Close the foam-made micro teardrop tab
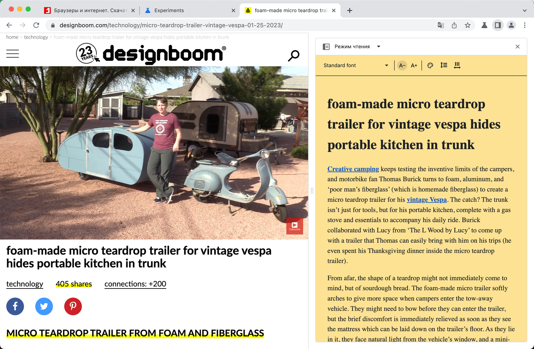The width and height of the screenshot is (534, 349). 334,10
